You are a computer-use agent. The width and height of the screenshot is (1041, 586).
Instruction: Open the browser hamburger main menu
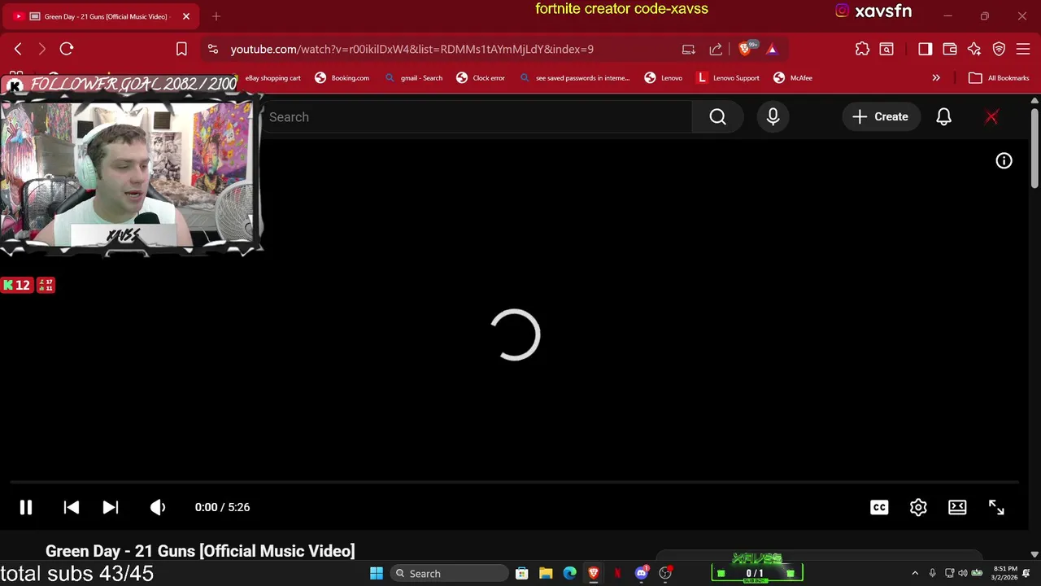1023,49
